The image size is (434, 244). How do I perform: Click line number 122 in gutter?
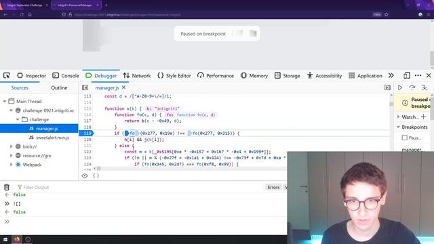click(87, 152)
